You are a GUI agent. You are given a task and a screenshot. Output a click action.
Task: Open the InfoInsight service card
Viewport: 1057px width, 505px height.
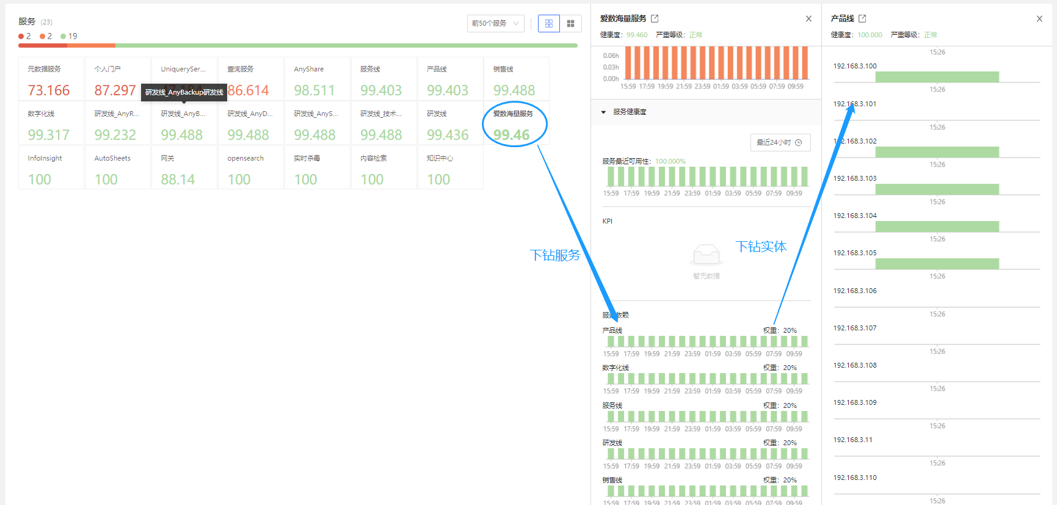click(51, 168)
